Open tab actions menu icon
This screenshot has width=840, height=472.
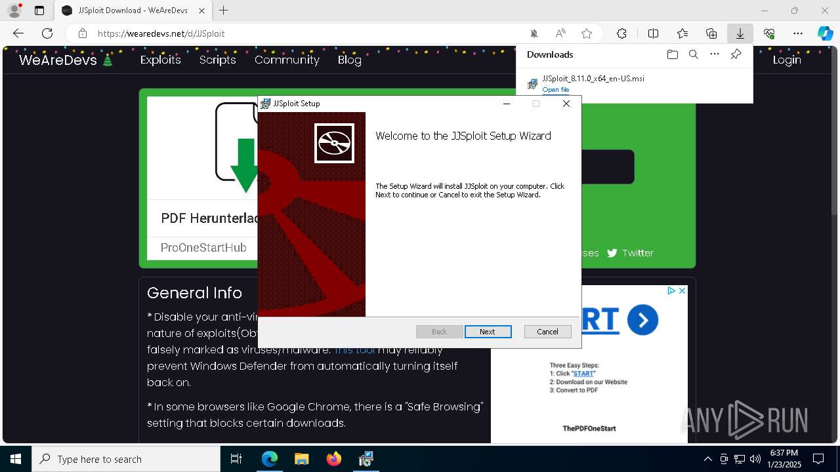39,10
